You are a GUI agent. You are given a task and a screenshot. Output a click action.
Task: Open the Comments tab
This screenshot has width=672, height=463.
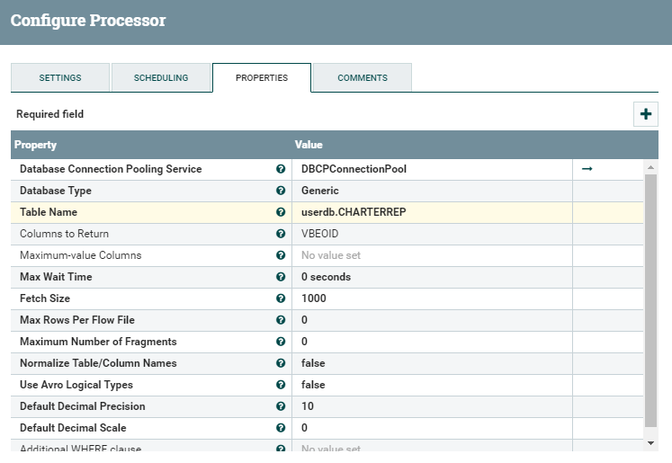pyautogui.click(x=363, y=78)
